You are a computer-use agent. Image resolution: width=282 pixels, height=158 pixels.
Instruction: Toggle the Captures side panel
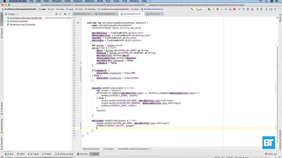tap(2, 33)
